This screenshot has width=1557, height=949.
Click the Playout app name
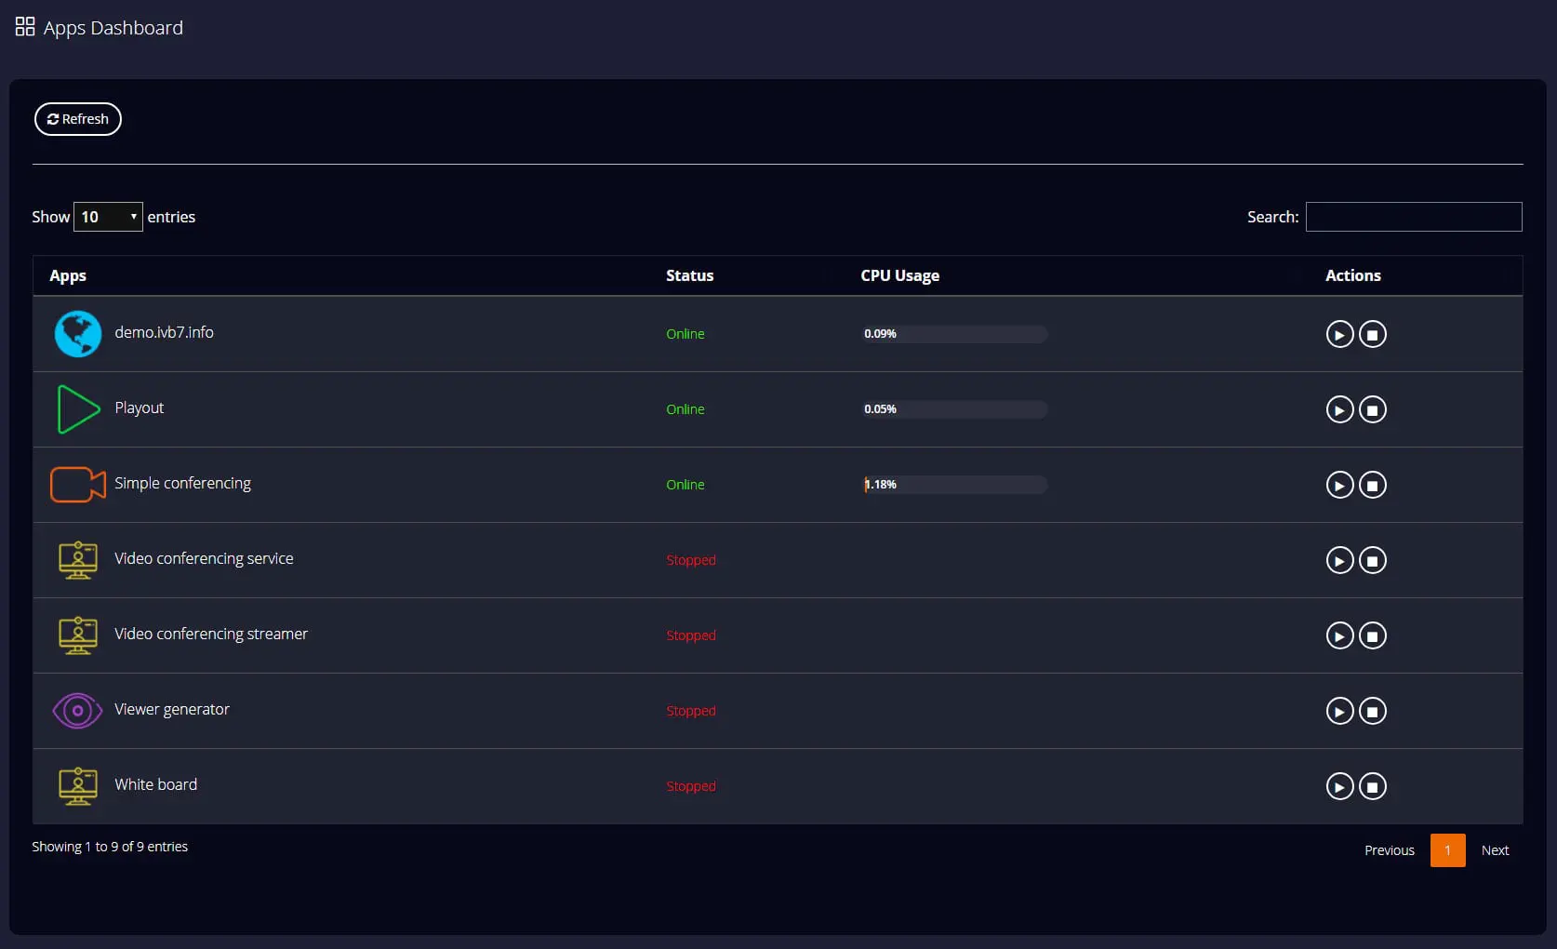coord(139,408)
